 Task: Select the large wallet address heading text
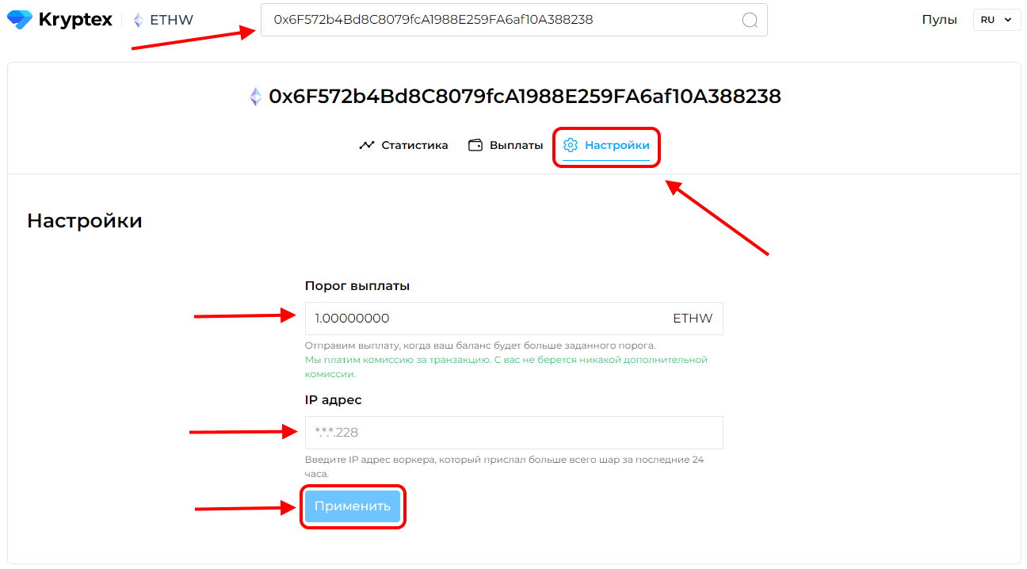(525, 97)
